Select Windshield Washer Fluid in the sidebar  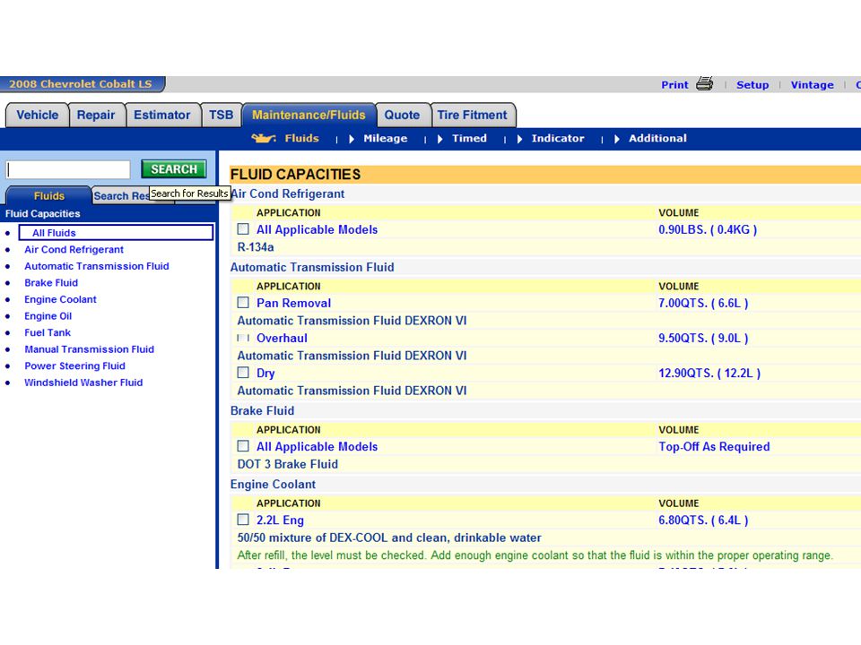pos(83,383)
